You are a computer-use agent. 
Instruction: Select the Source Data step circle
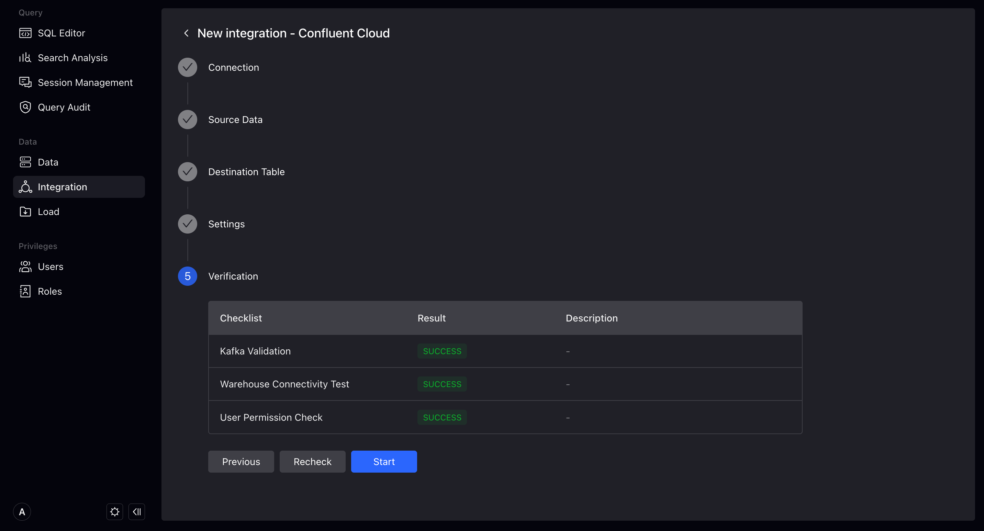(x=187, y=119)
